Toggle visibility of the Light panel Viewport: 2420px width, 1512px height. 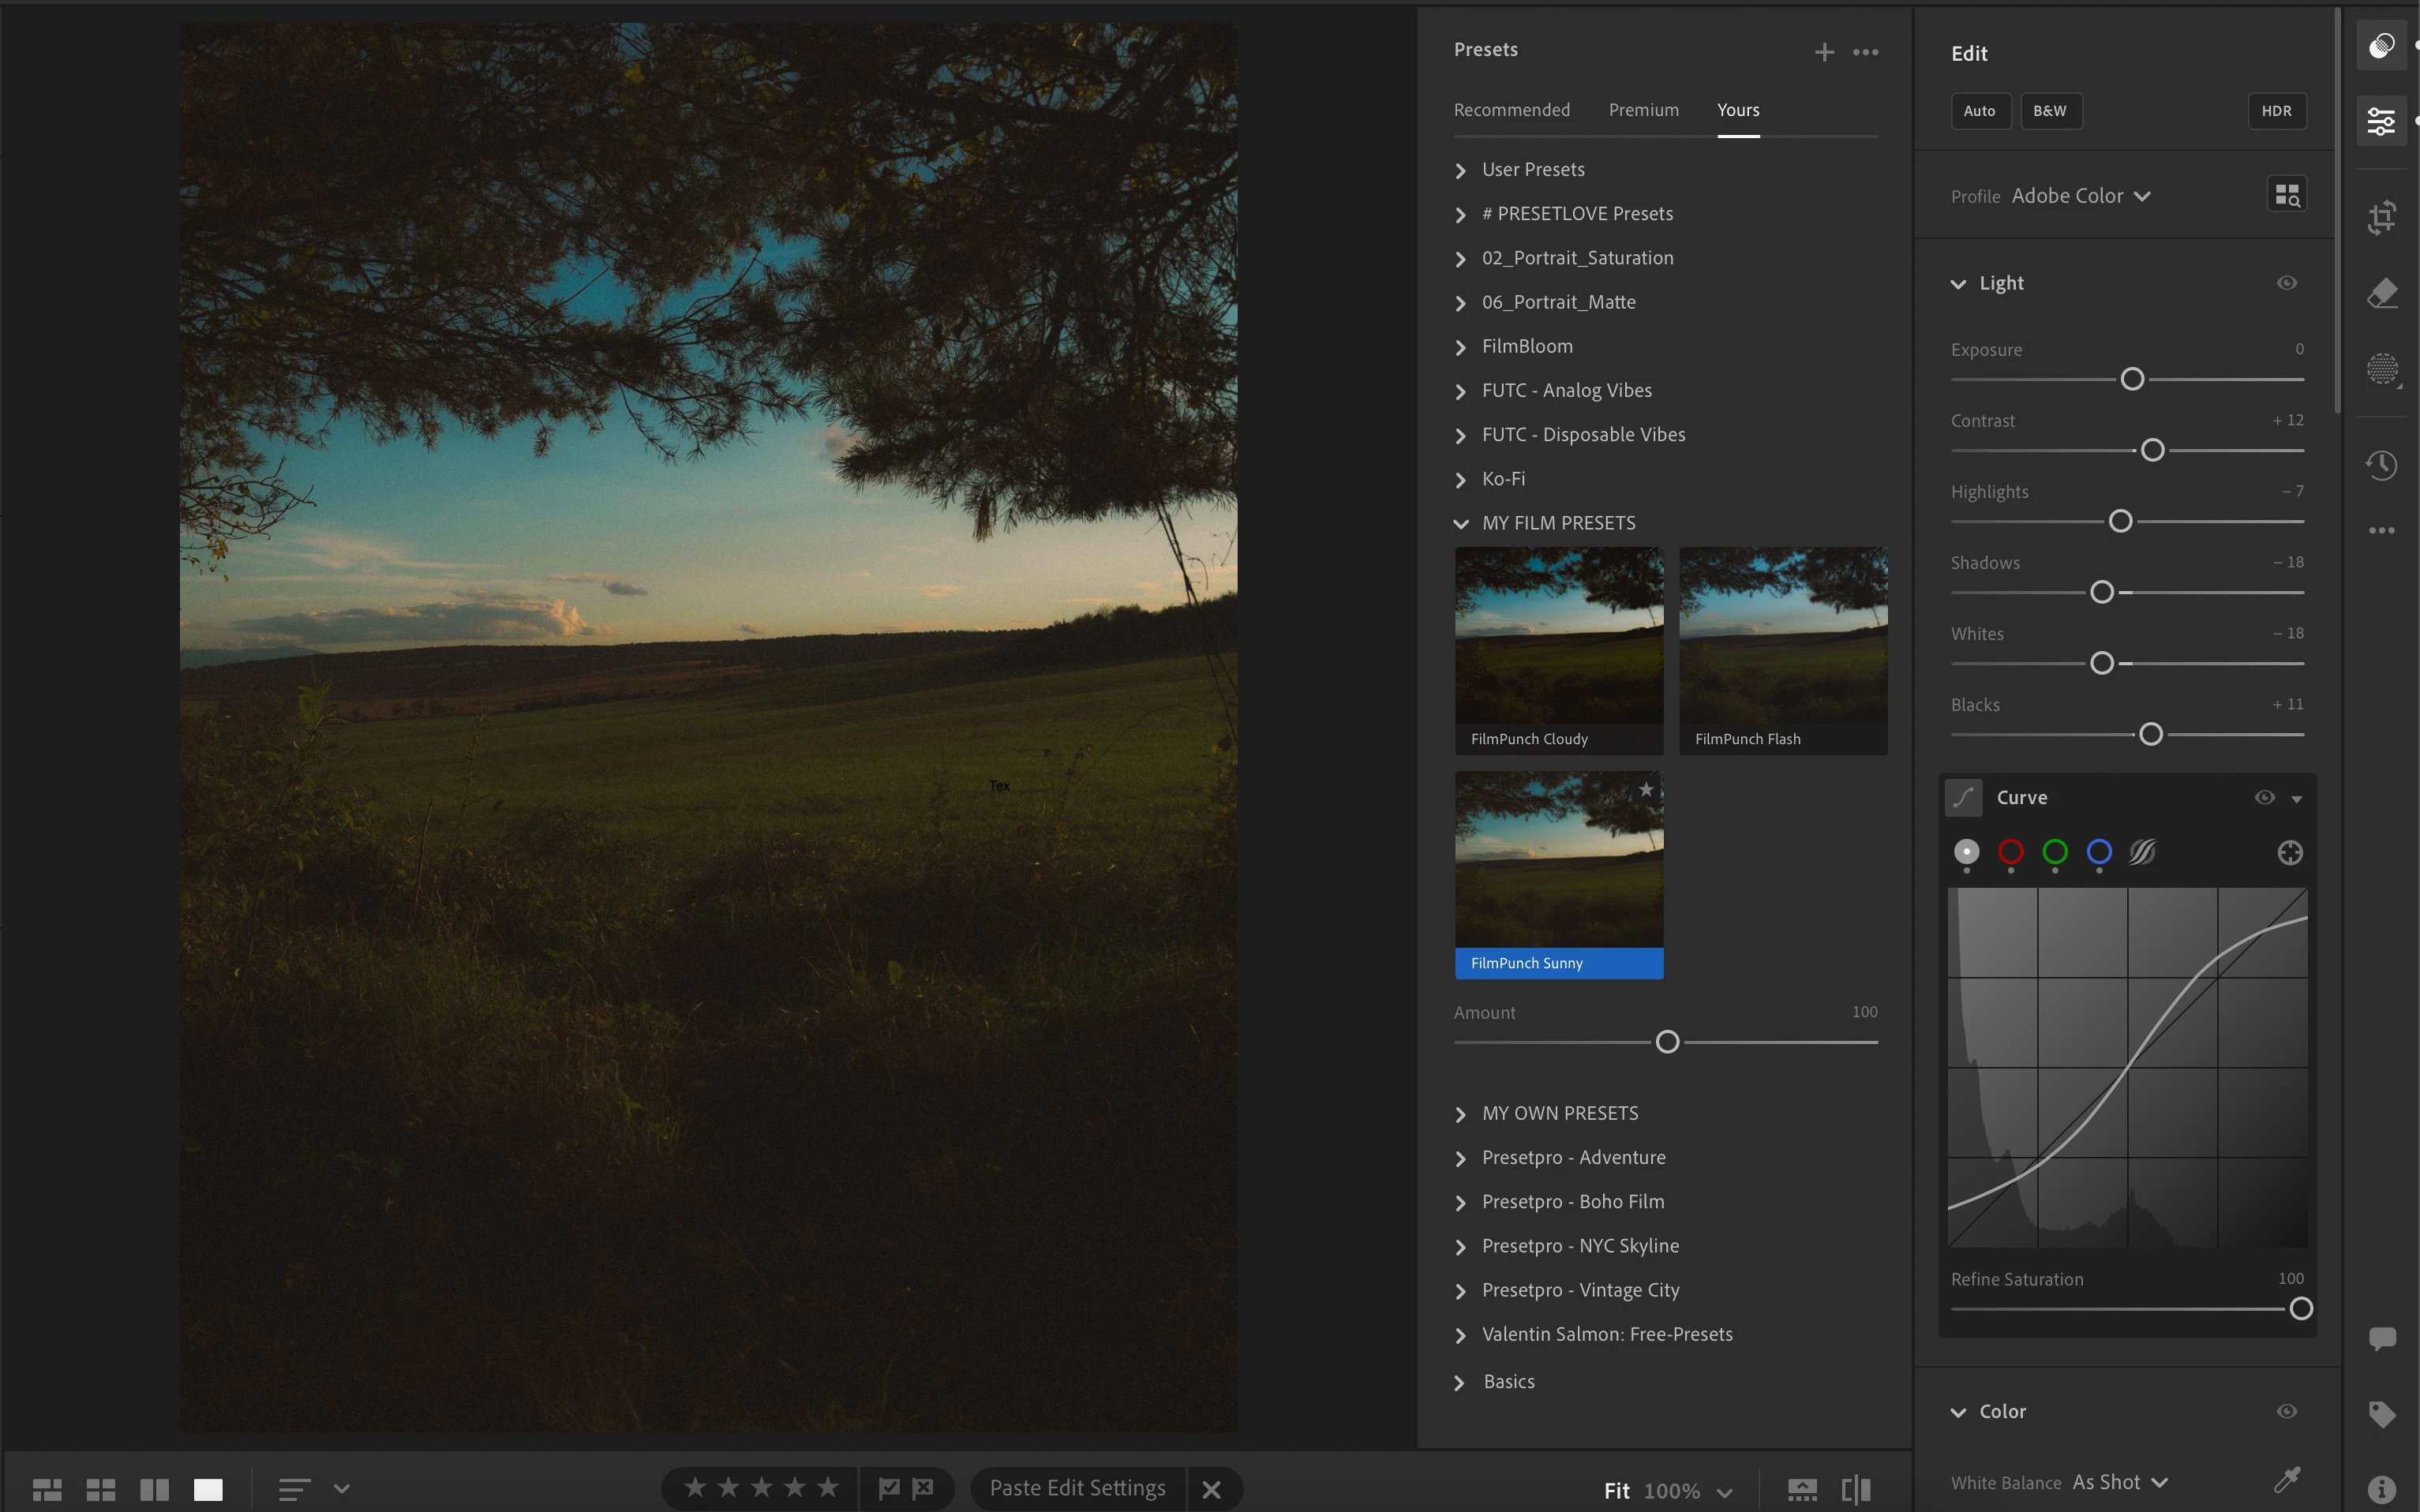pyautogui.click(x=2286, y=283)
